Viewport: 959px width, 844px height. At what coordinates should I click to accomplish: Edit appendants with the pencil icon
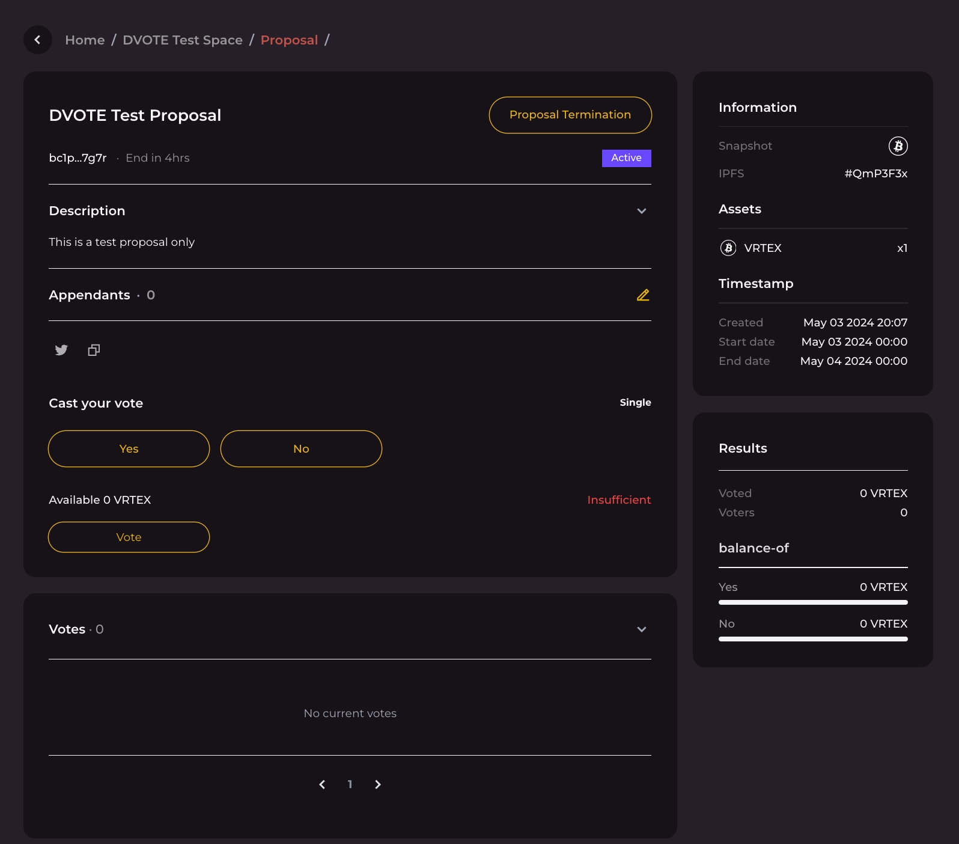[643, 295]
